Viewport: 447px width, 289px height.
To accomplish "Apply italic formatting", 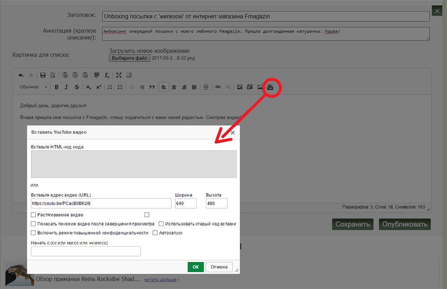I will point(67,87).
